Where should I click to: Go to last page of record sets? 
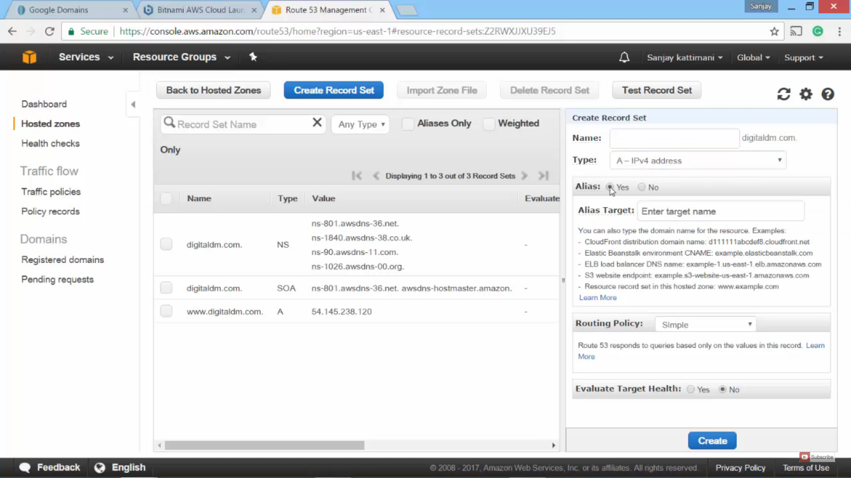[x=543, y=176]
